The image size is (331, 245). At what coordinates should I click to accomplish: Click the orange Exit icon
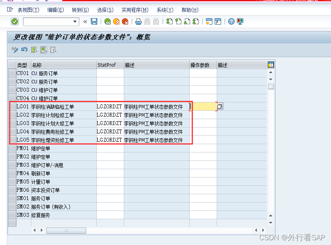[x=116, y=21]
